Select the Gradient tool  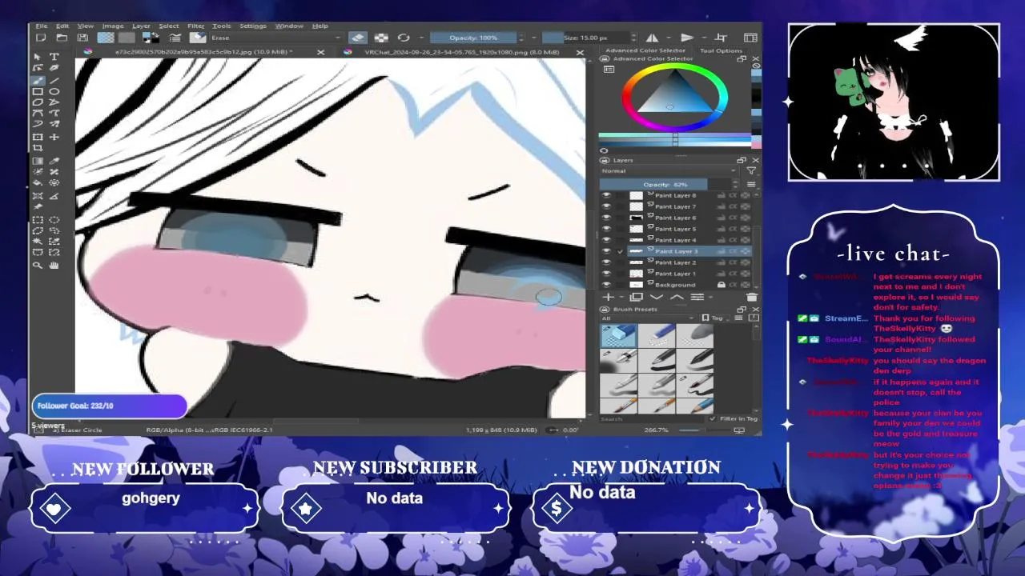38,161
